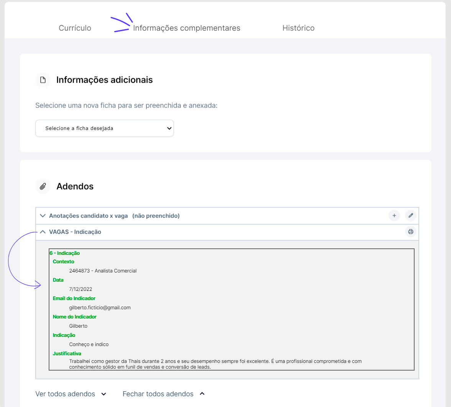Viewport: 451px width, 407px height.
Task: Click the Adendos heading
Action: pyautogui.click(x=75, y=186)
